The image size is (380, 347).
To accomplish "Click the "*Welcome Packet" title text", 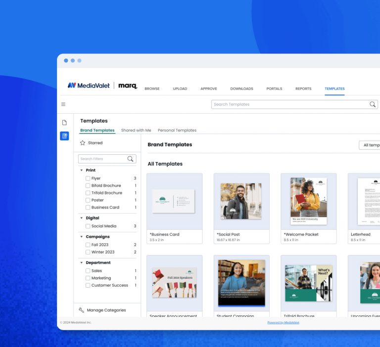I will pyautogui.click(x=301, y=234).
